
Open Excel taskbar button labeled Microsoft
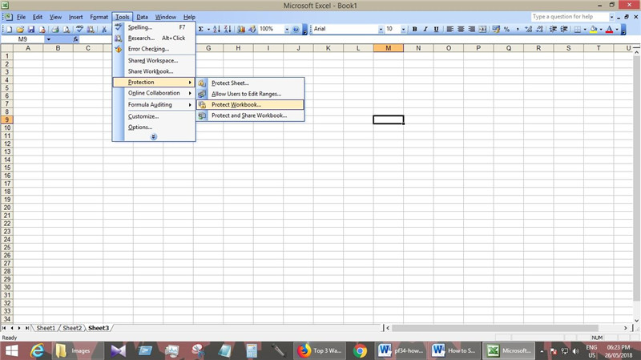(x=510, y=350)
